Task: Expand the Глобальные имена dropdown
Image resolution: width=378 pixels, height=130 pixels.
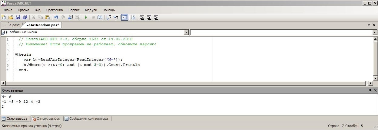Action: tap(186, 32)
